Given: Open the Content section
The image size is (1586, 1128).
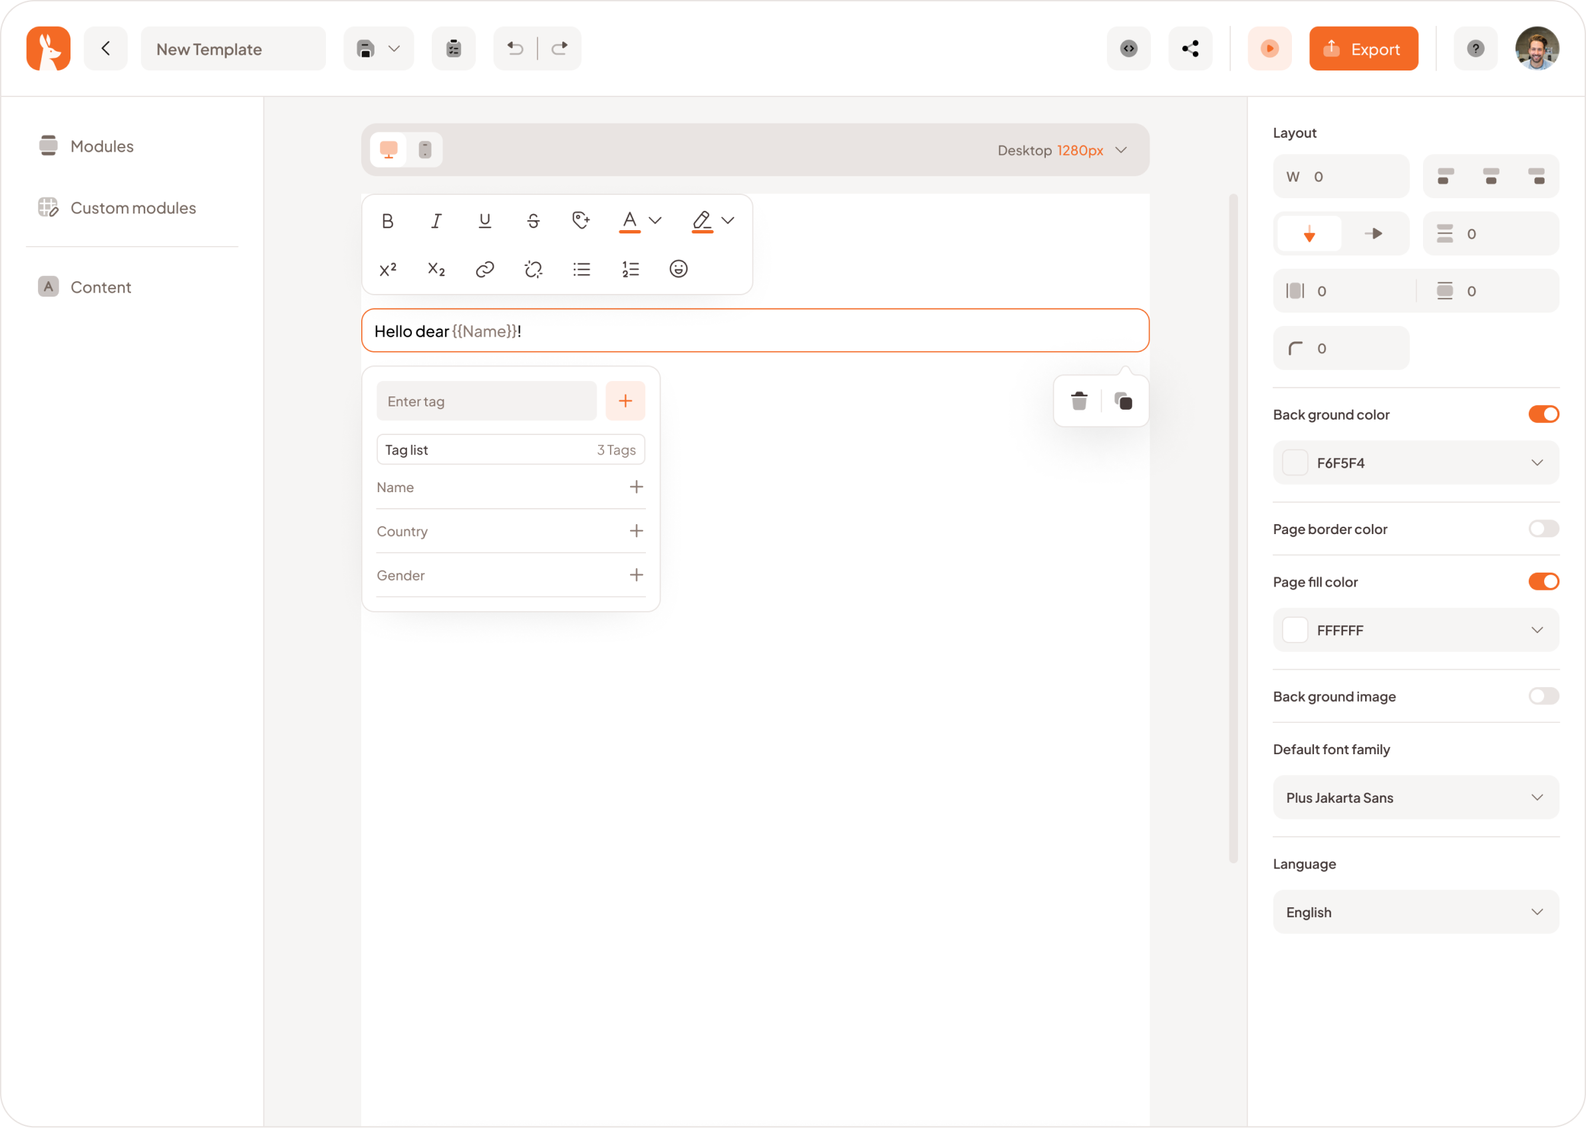Looking at the screenshot, I should 84,287.
